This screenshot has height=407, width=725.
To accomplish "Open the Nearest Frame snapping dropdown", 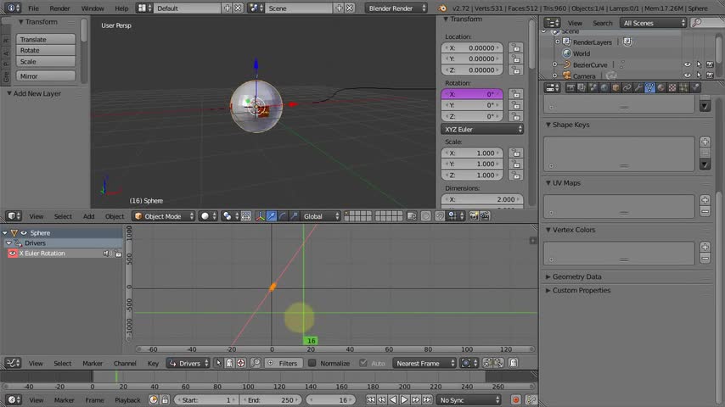I will click(424, 363).
